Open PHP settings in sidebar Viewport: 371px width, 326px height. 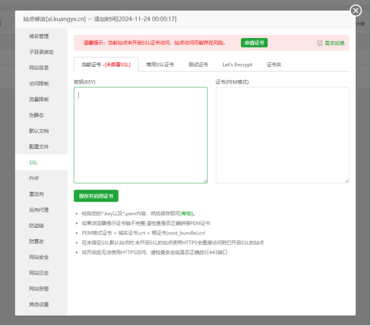click(x=41, y=178)
